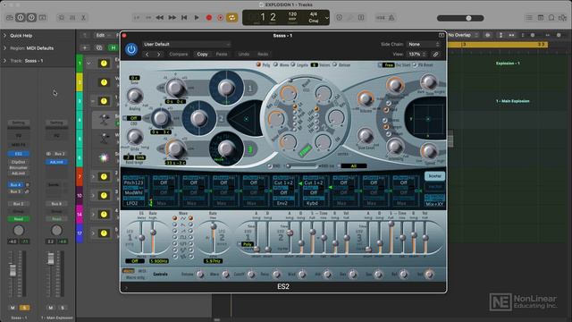
Task: Select the ES2 instrument slot in channel strip
Action: 19,154
